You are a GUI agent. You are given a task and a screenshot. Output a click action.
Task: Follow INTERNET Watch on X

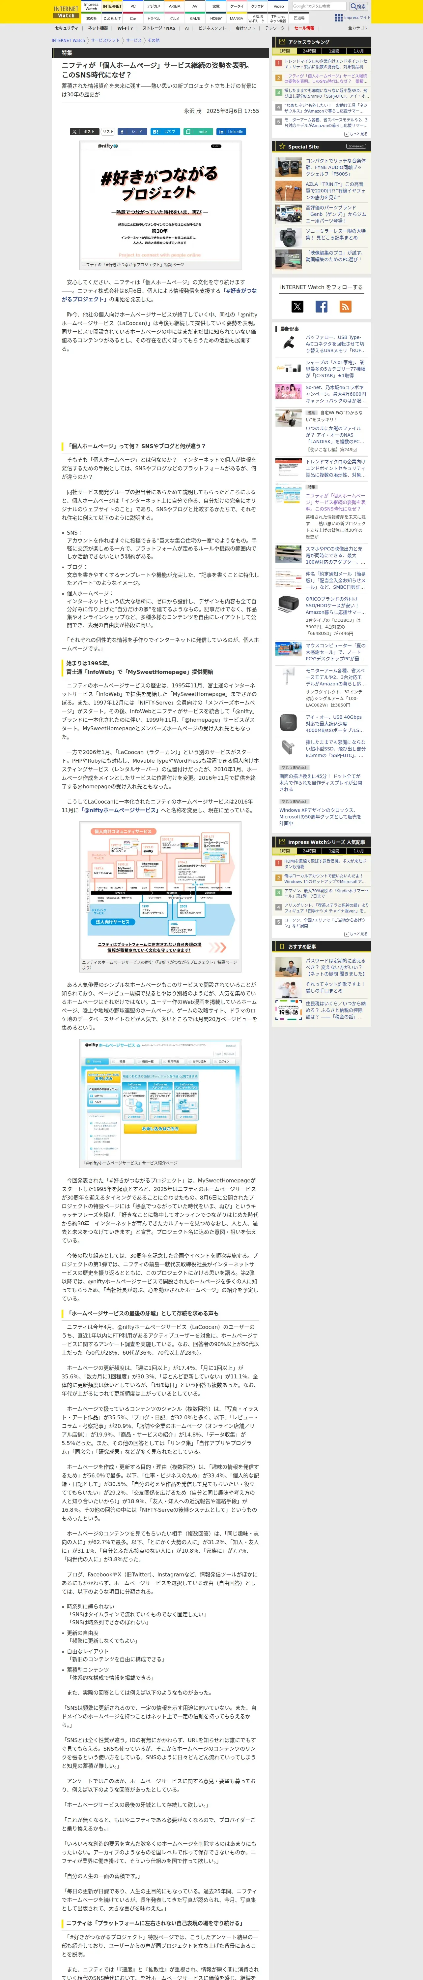pyautogui.click(x=297, y=307)
